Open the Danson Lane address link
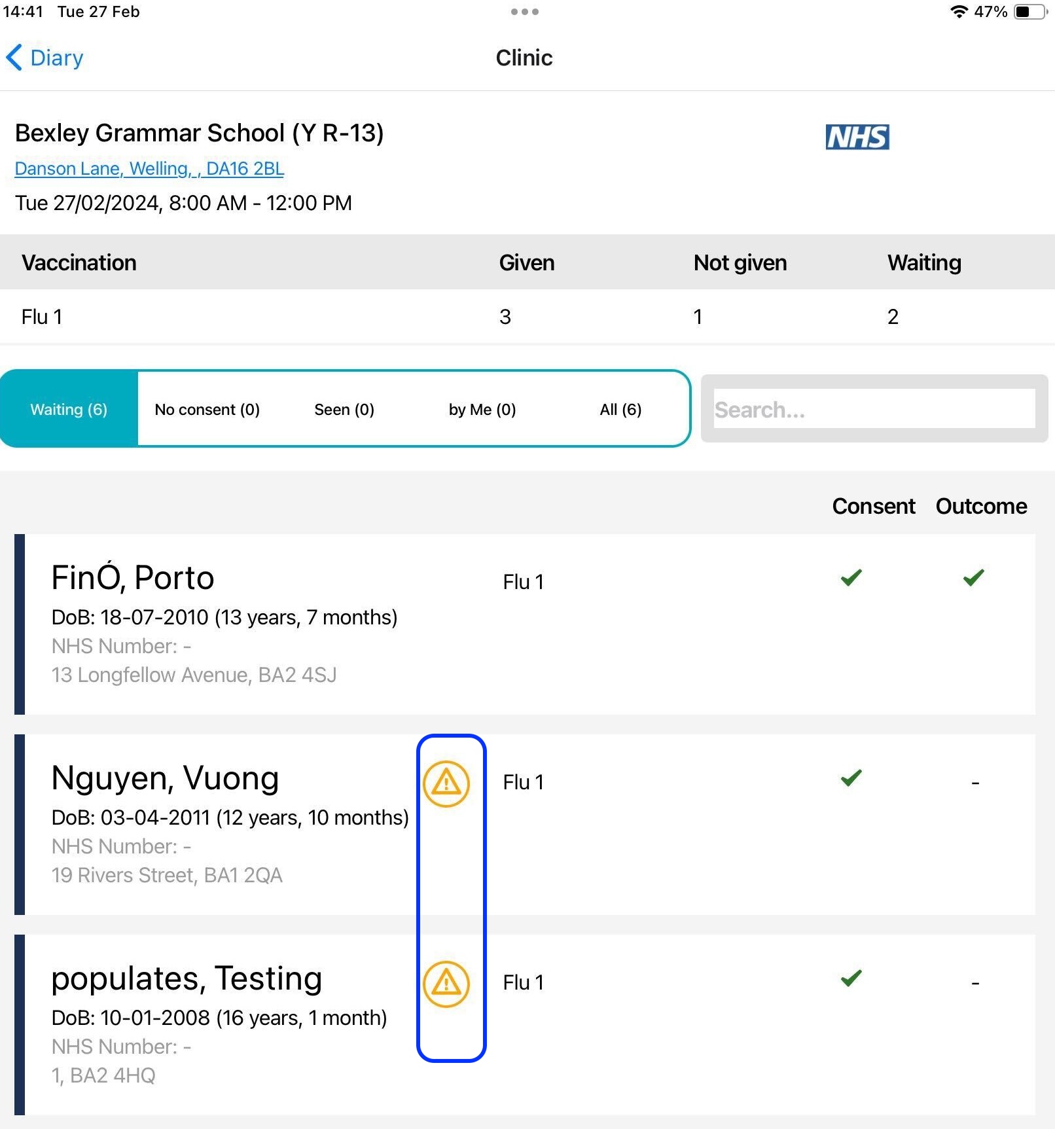The width and height of the screenshot is (1055, 1129). [x=149, y=169]
